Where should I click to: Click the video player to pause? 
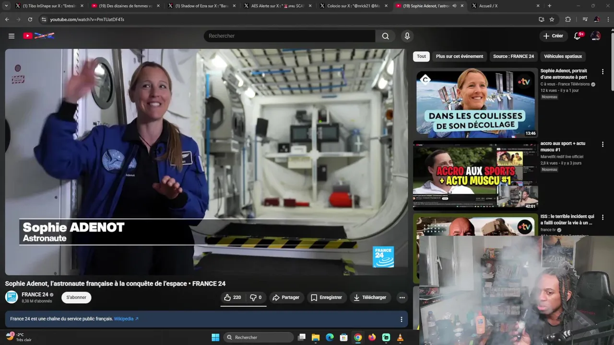[206, 162]
